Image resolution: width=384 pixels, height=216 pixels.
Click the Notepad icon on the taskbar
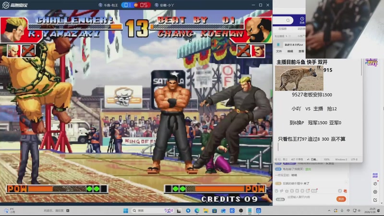click(250, 211)
